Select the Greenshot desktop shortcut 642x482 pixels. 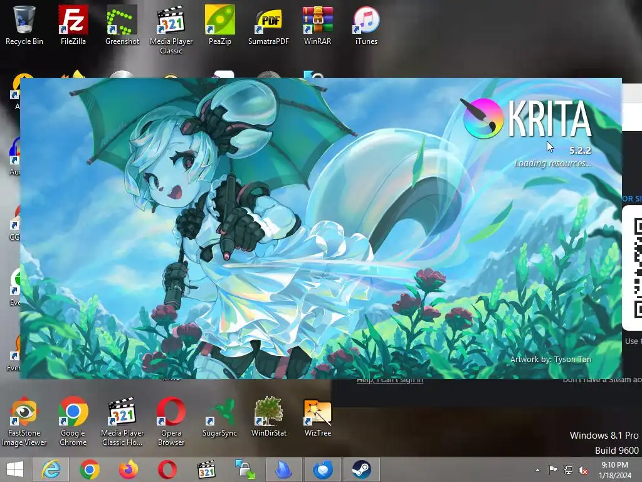pos(122,25)
